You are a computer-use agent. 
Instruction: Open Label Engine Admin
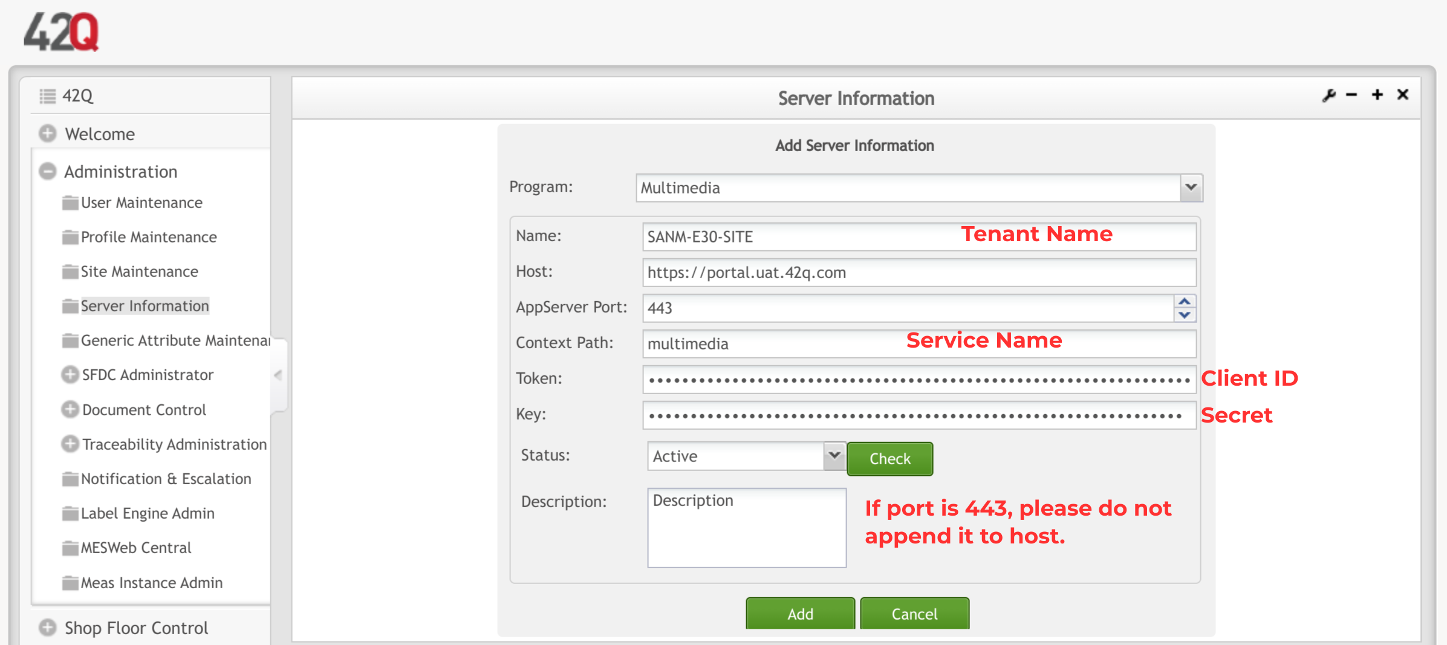tap(148, 513)
